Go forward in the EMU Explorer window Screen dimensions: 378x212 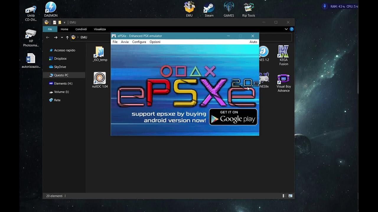coord(56,37)
